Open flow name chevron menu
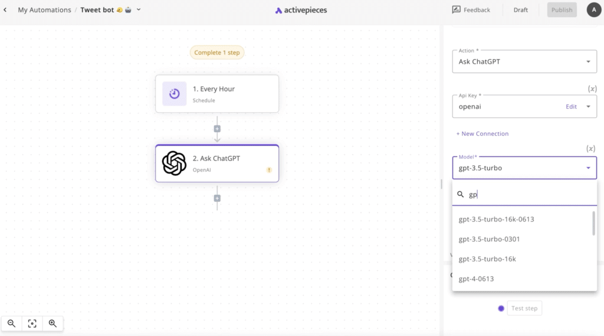 point(139,10)
